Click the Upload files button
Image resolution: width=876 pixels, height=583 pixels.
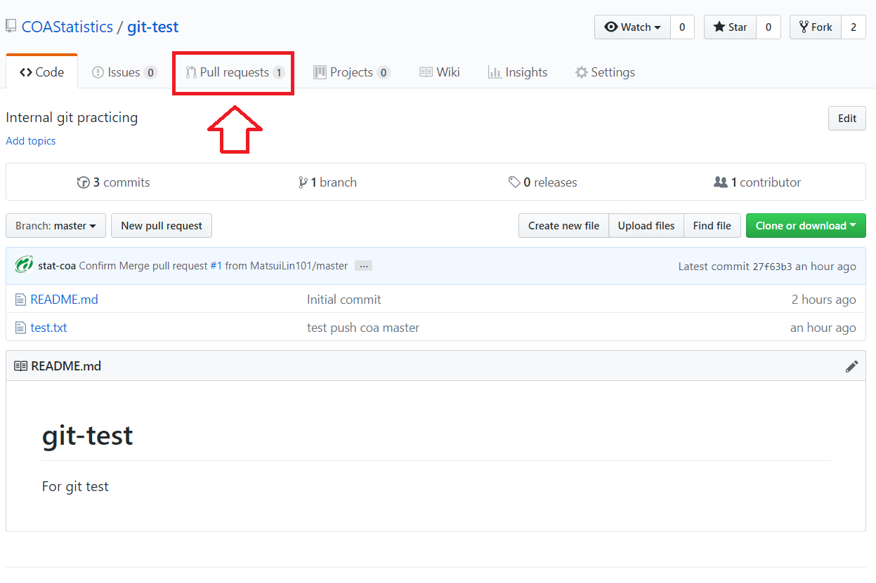pyautogui.click(x=646, y=226)
